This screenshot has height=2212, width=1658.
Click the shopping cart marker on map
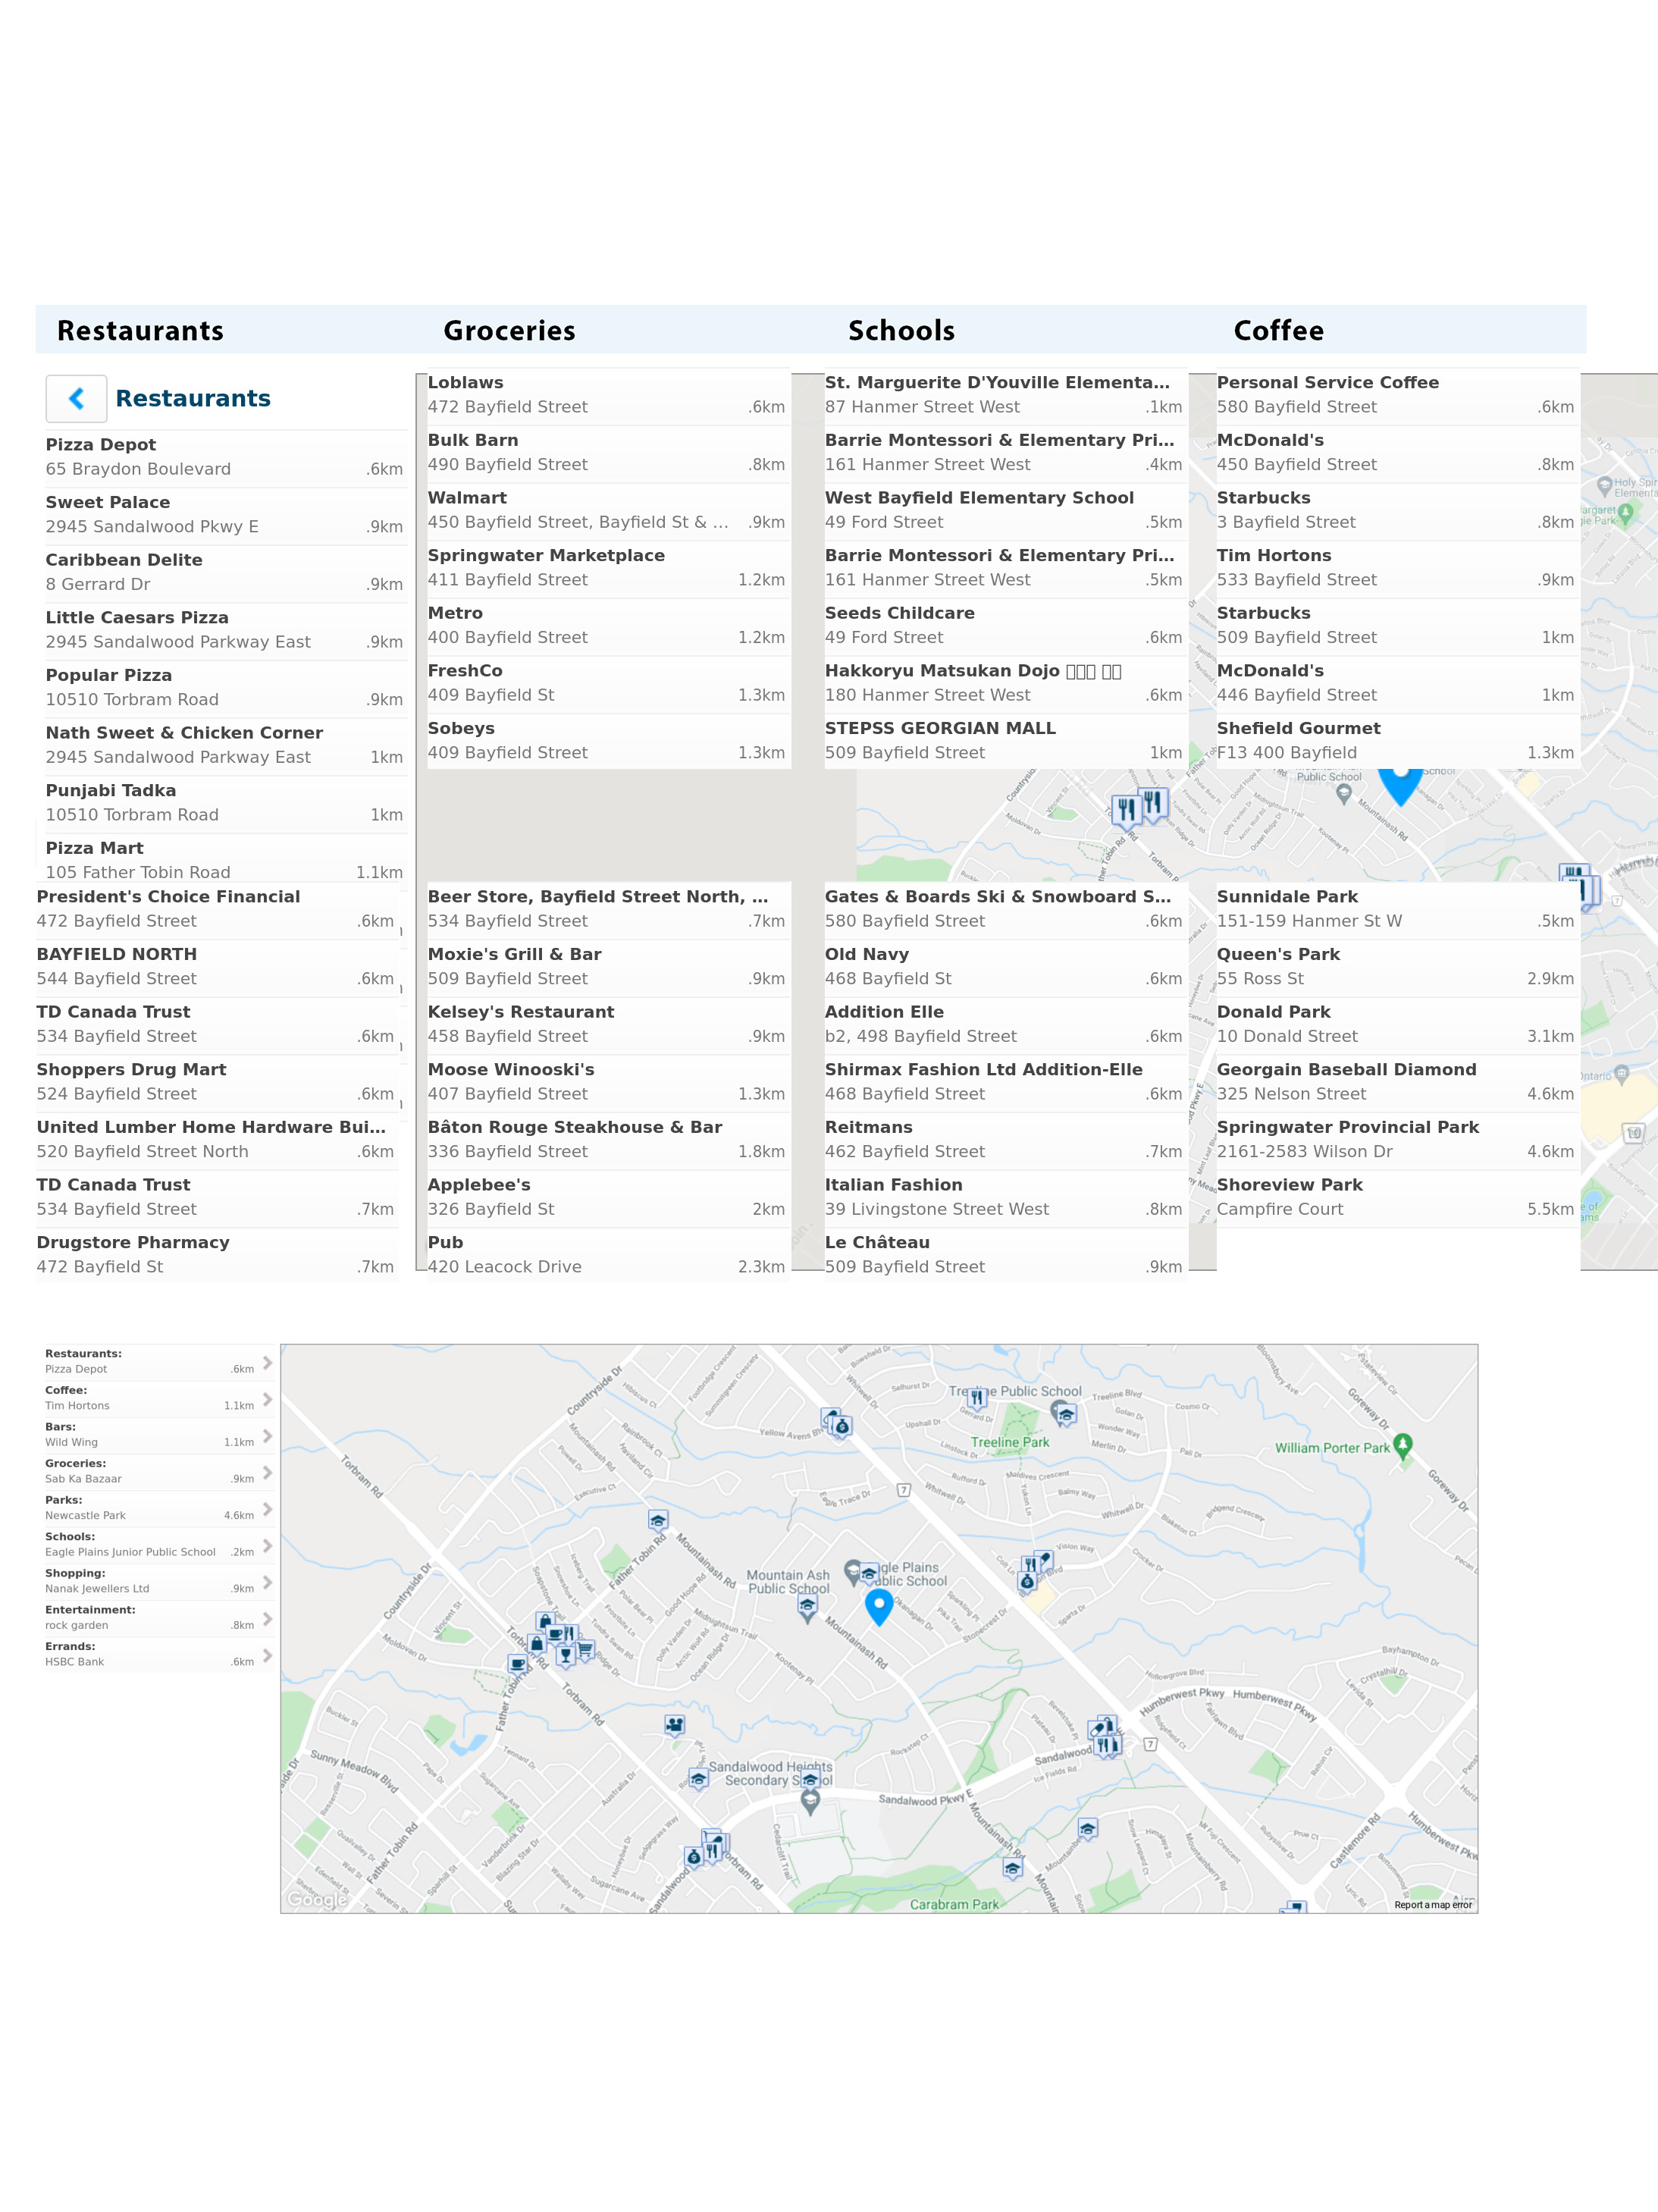point(585,1649)
